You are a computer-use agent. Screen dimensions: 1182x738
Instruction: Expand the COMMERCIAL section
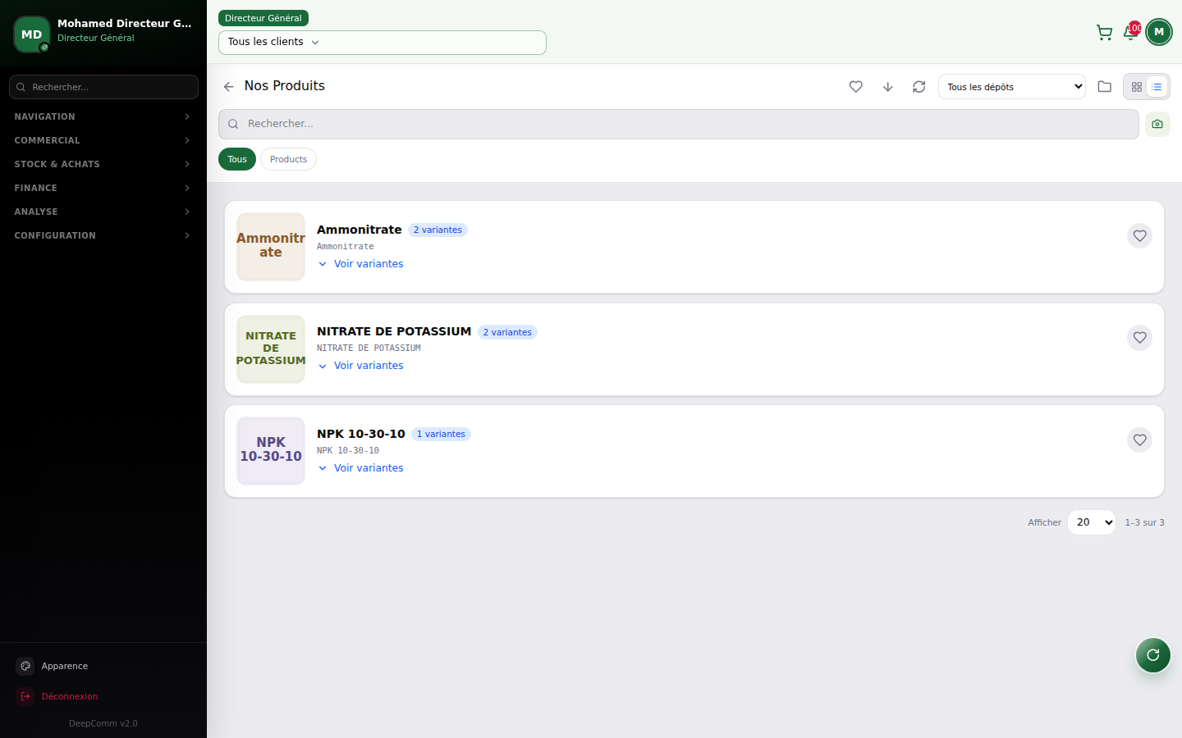103,140
